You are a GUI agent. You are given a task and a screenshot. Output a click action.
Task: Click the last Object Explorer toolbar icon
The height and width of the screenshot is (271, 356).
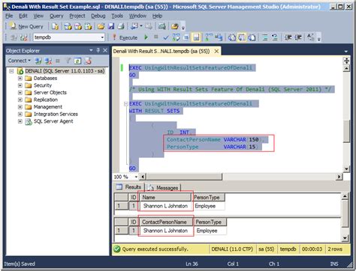(88, 61)
